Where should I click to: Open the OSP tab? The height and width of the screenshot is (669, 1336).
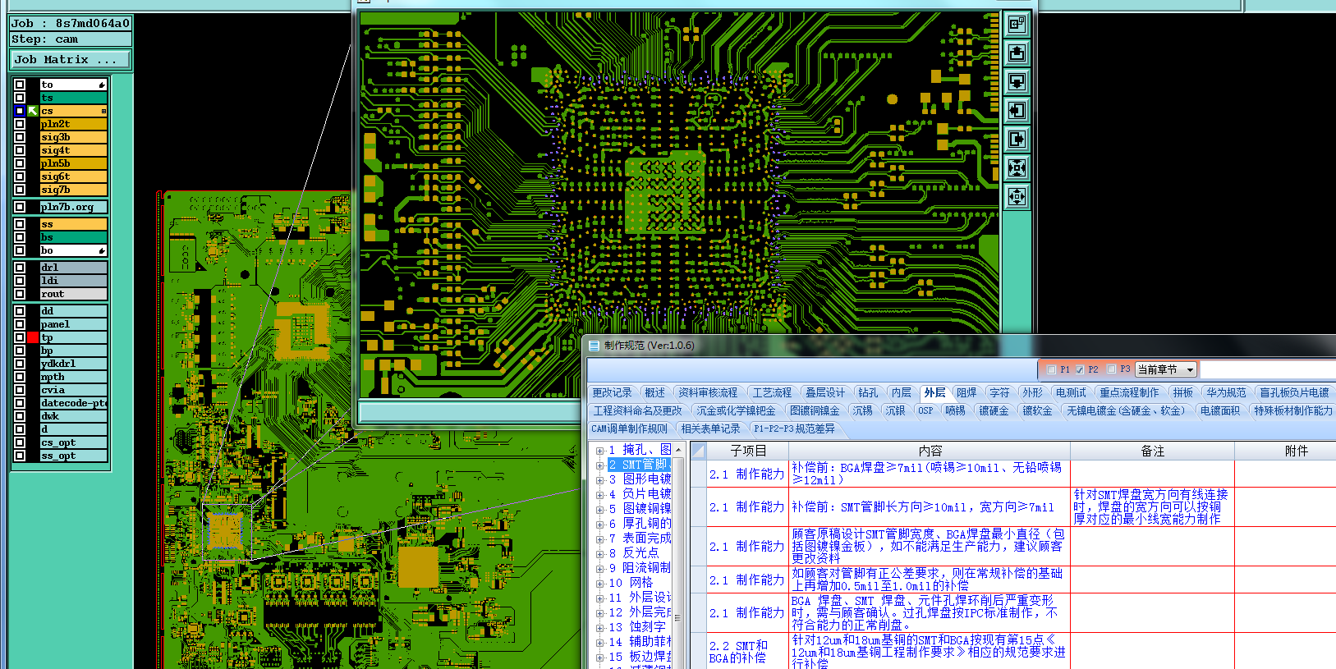coord(925,411)
